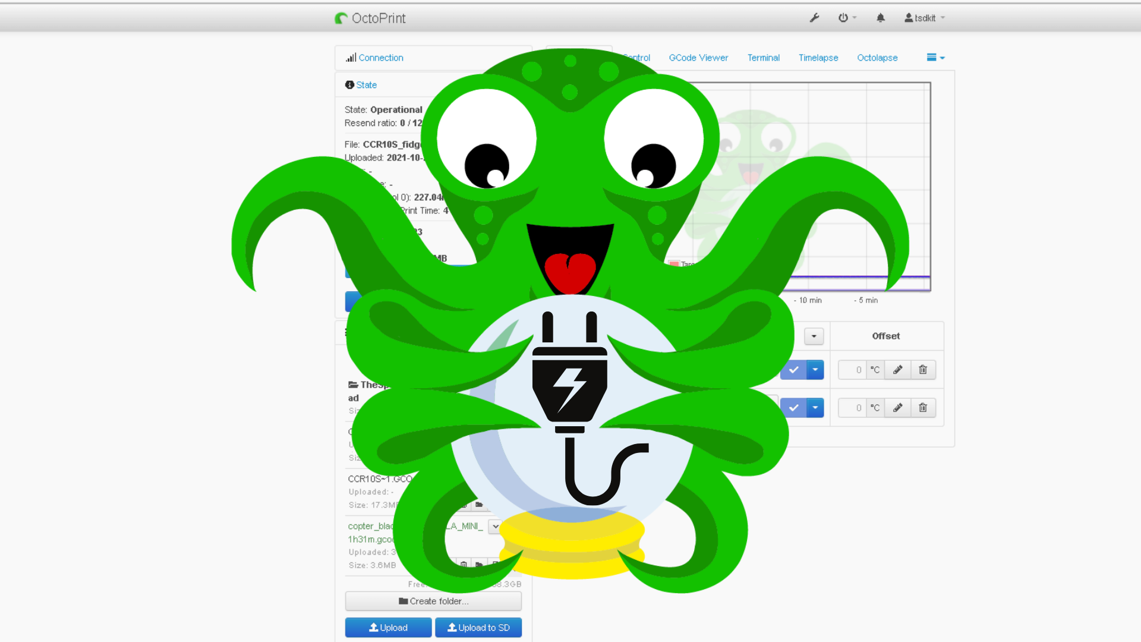Open the dropdown left of Offset header
The image size is (1141, 642).
(x=814, y=336)
